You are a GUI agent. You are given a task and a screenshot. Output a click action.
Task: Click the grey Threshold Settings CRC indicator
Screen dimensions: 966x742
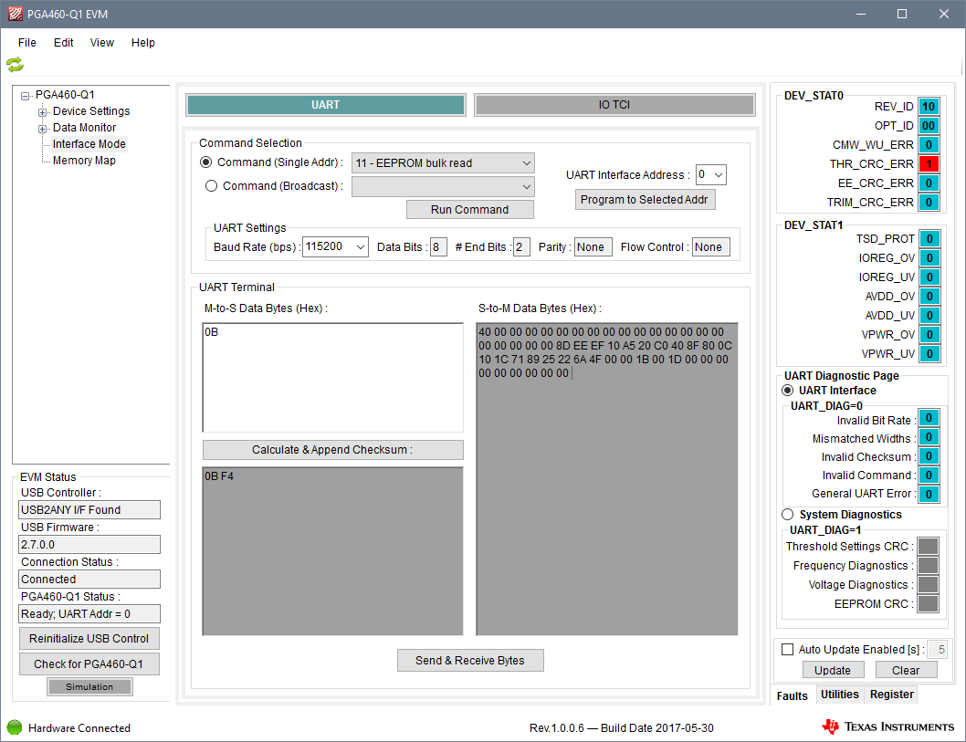coord(928,546)
